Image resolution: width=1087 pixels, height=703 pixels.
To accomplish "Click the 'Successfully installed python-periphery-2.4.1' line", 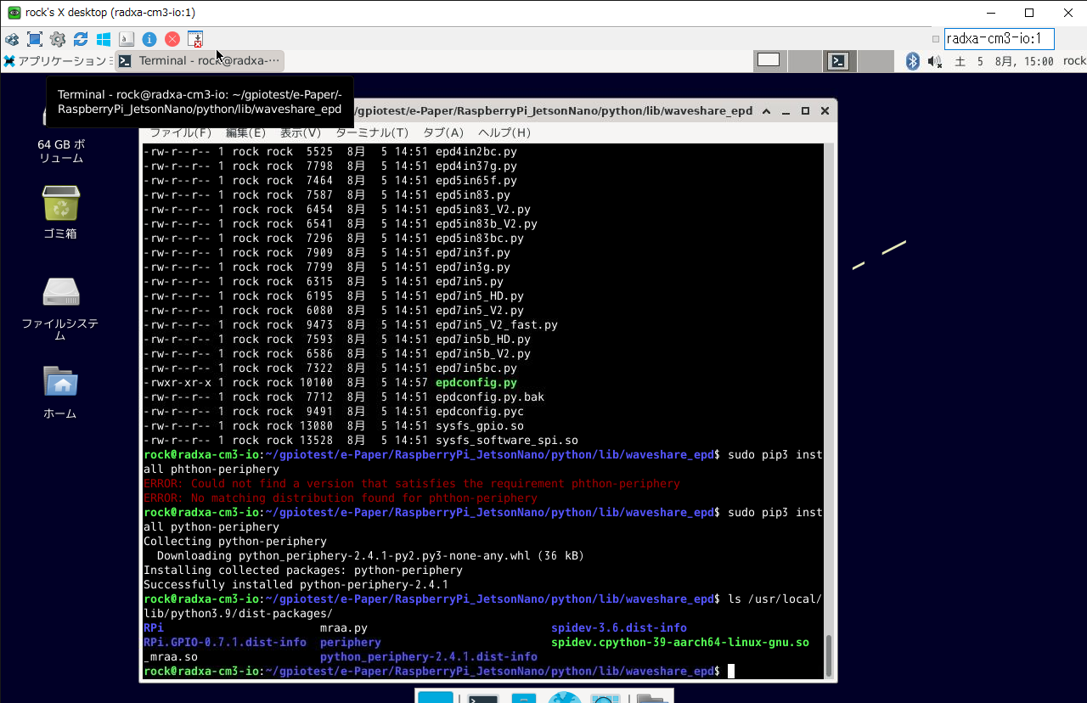I will [296, 585].
